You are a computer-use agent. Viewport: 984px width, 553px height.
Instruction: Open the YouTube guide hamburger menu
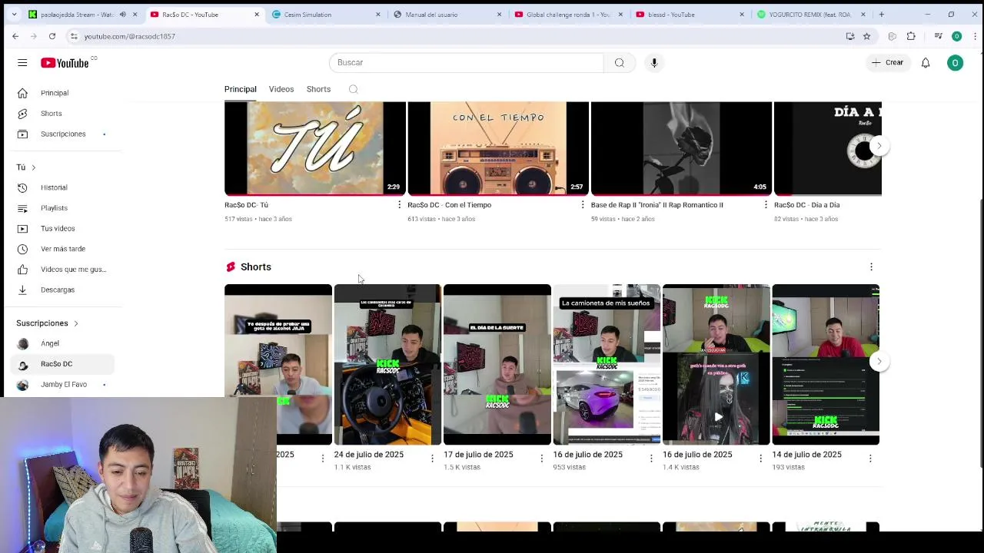[22, 62]
